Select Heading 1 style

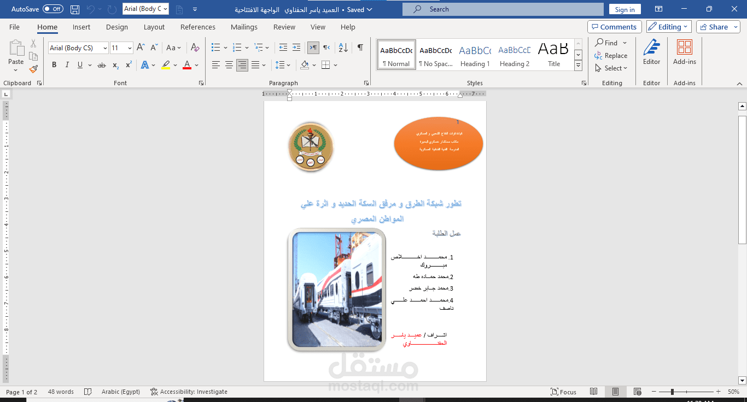(475, 55)
